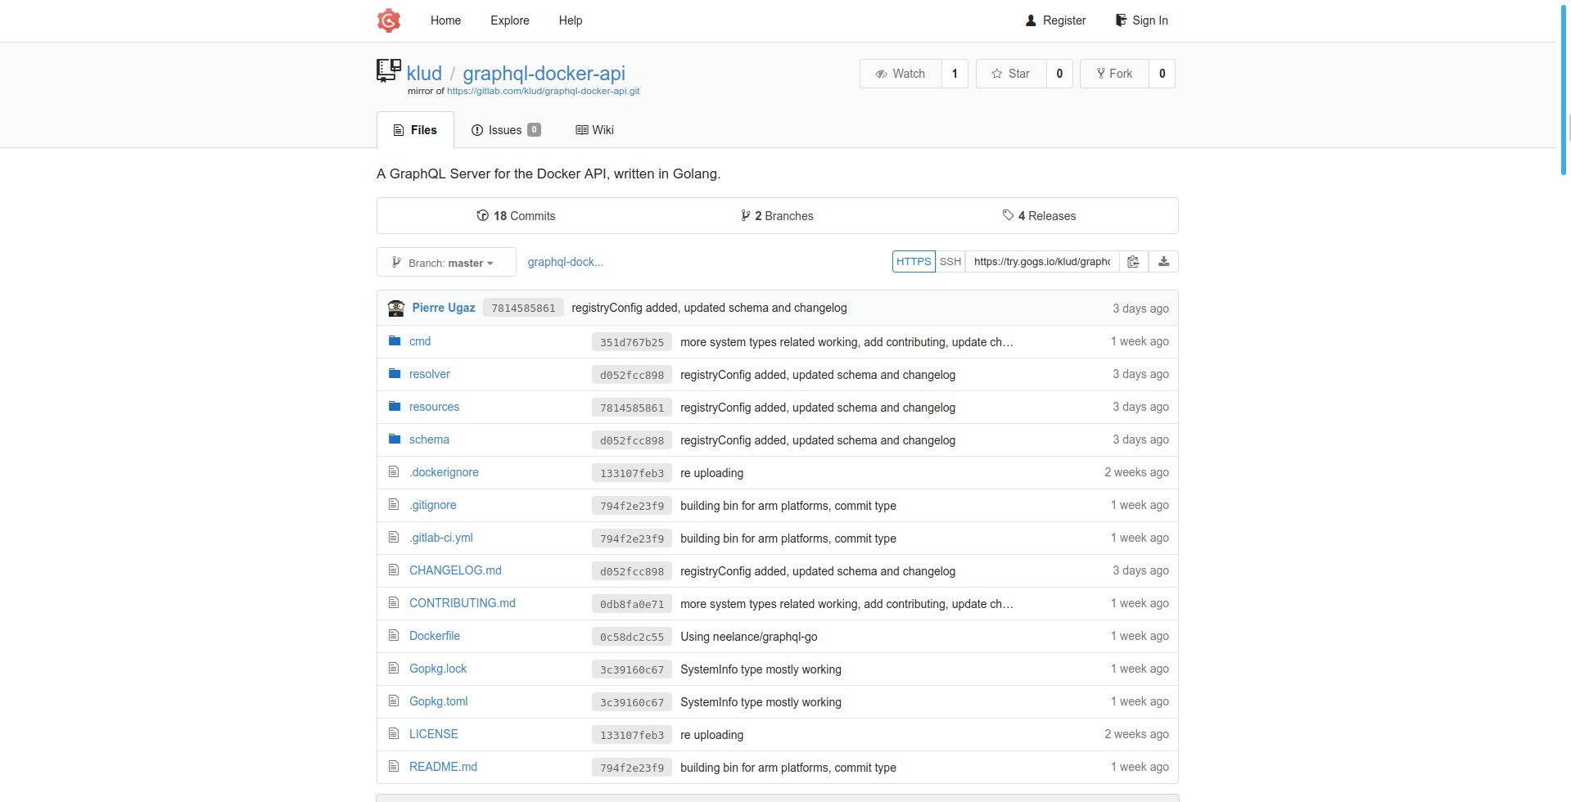The image size is (1571, 802).
Task: Star the graphql-docker-api repository
Action: 1011,74
